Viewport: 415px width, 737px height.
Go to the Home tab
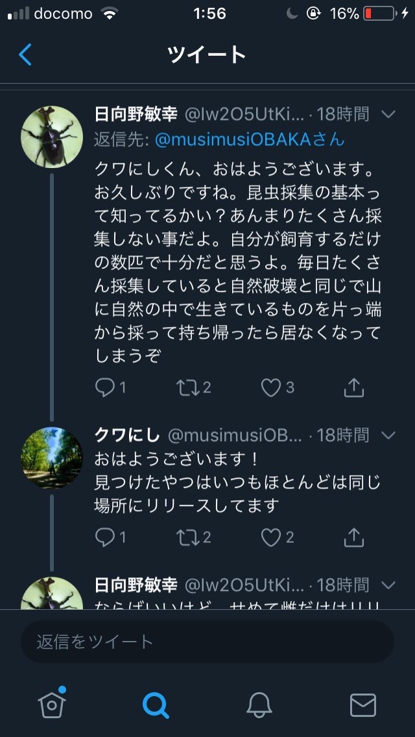click(x=52, y=703)
